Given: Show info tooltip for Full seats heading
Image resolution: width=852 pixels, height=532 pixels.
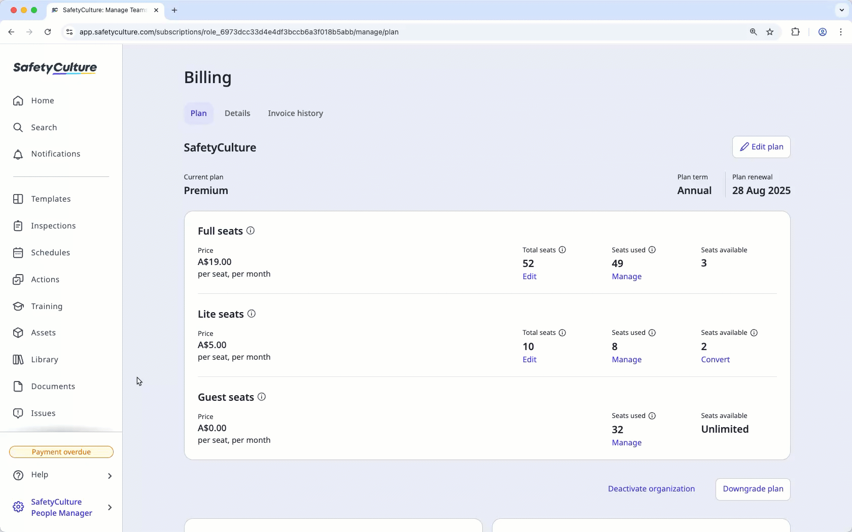Looking at the screenshot, I should 251,231.
